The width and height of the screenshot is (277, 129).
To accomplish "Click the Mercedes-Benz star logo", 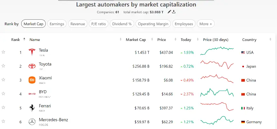I will (32, 122).
